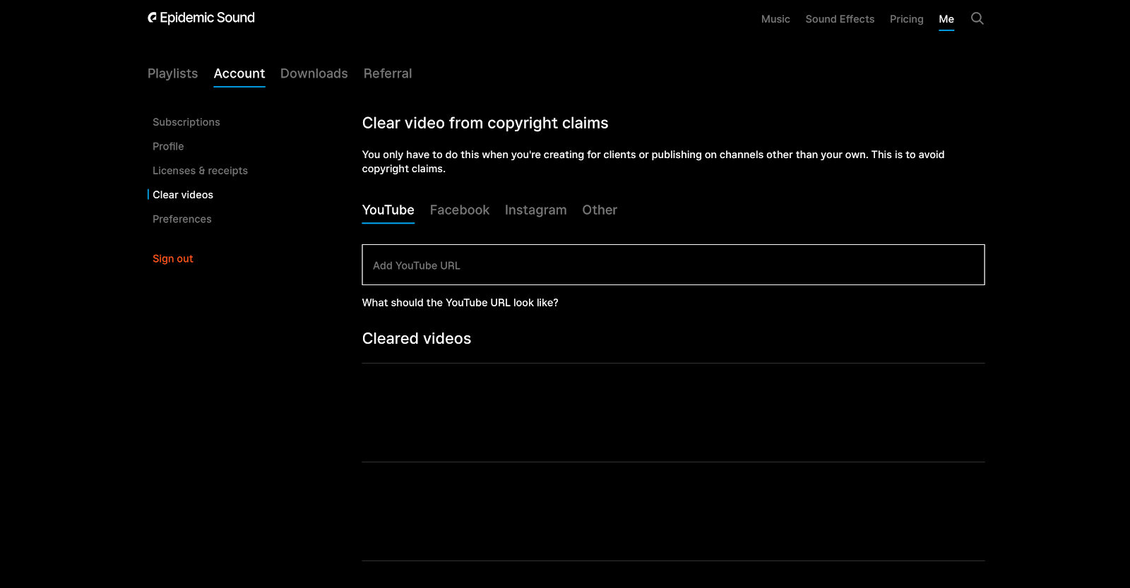Choose the Other platform tab
The width and height of the screenshot is (1130, 588).
click(x=599, y=210)
